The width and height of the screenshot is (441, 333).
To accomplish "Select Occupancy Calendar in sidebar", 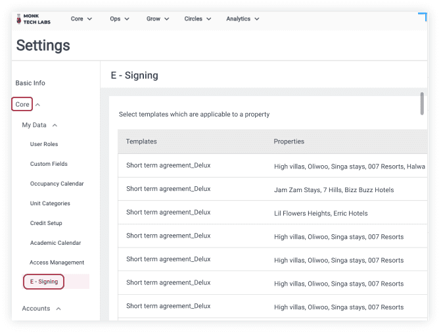I will [x=57, y=184].
